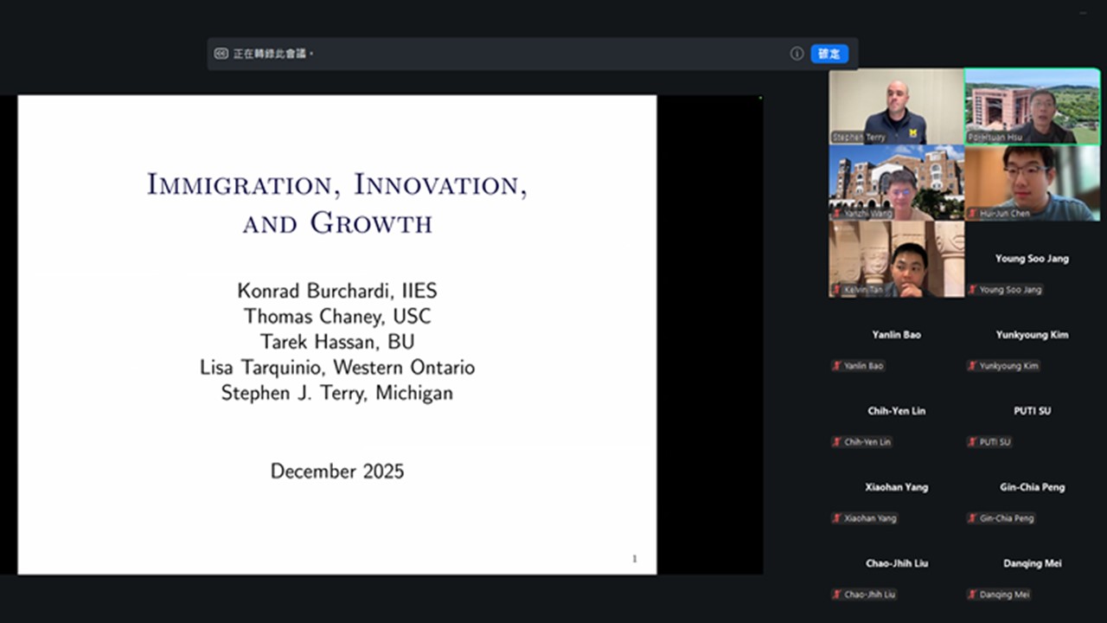Click the muted mic icon for Chih-Yen Lin
The height and width of the screenshot is (623, 1107).
[836, 442]
